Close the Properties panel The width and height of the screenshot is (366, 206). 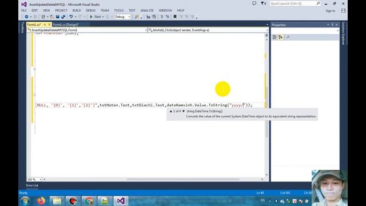click(337, 25)
